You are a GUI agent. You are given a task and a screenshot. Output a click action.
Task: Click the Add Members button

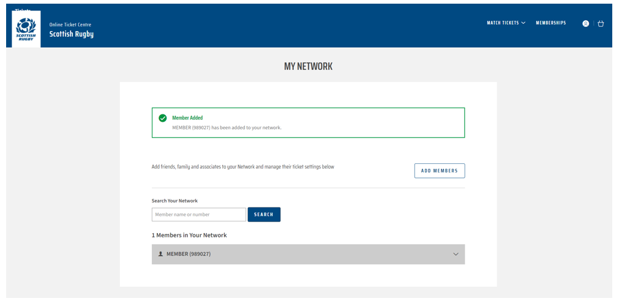pos(440,171)
